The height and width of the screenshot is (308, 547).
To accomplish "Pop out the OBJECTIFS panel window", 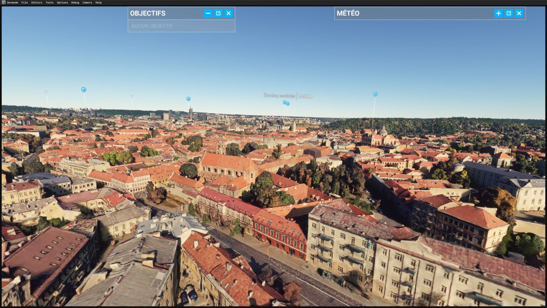I will (x=218, y=13).
